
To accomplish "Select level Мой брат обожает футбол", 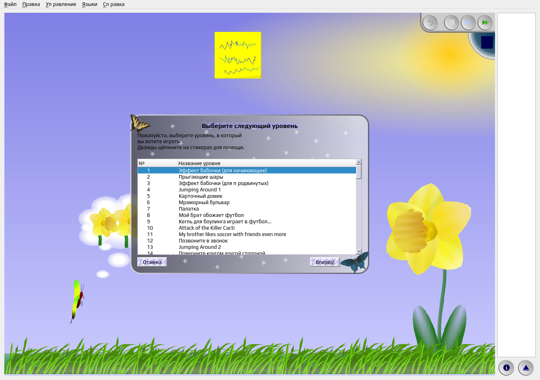I will (247, 215).
